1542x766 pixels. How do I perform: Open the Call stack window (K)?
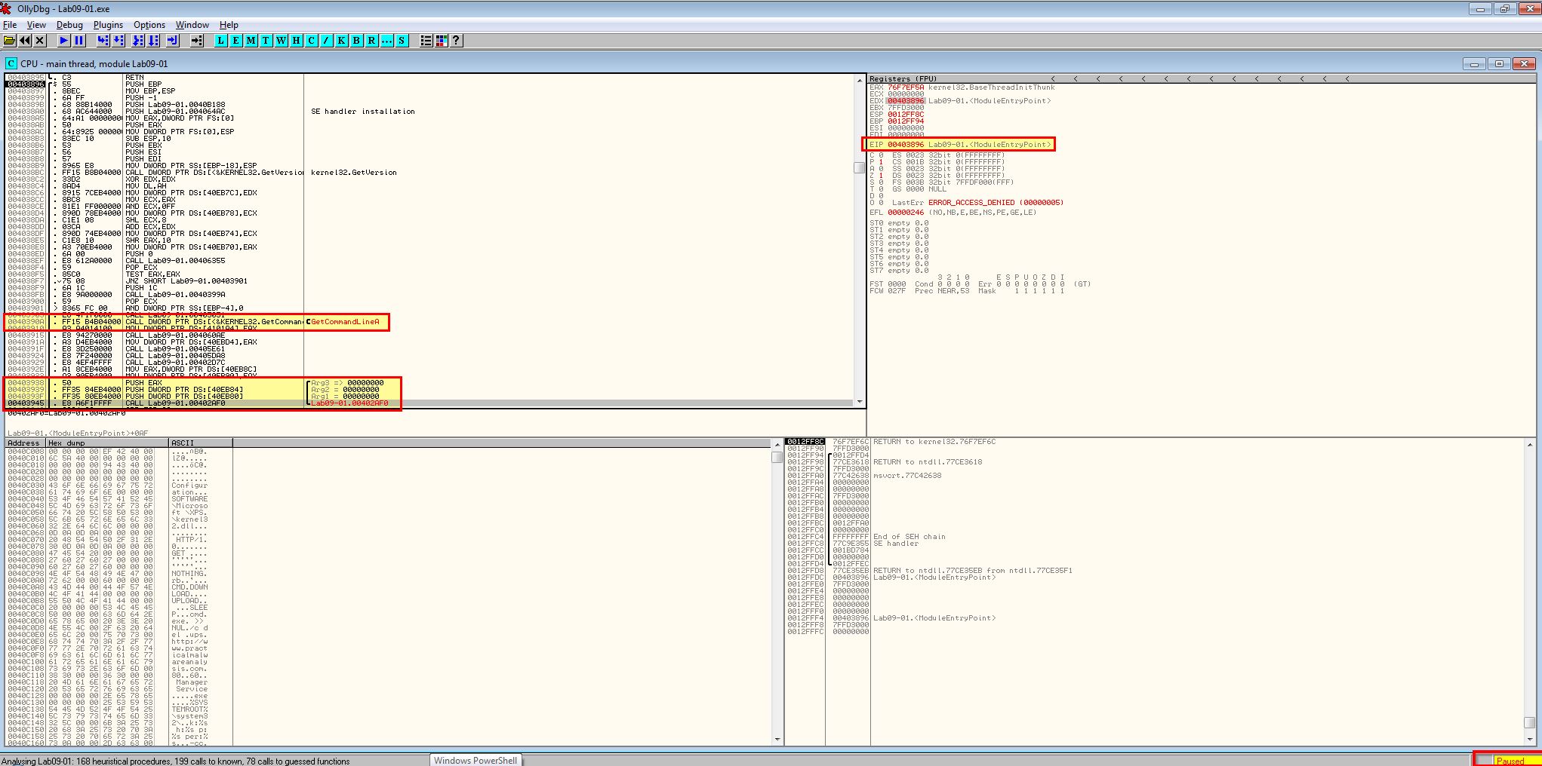[341, 41]
